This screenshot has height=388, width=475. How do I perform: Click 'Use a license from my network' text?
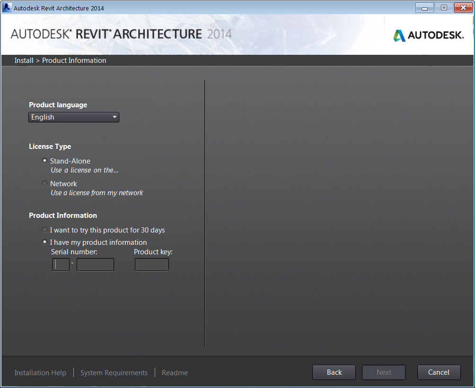pos(97,193)
